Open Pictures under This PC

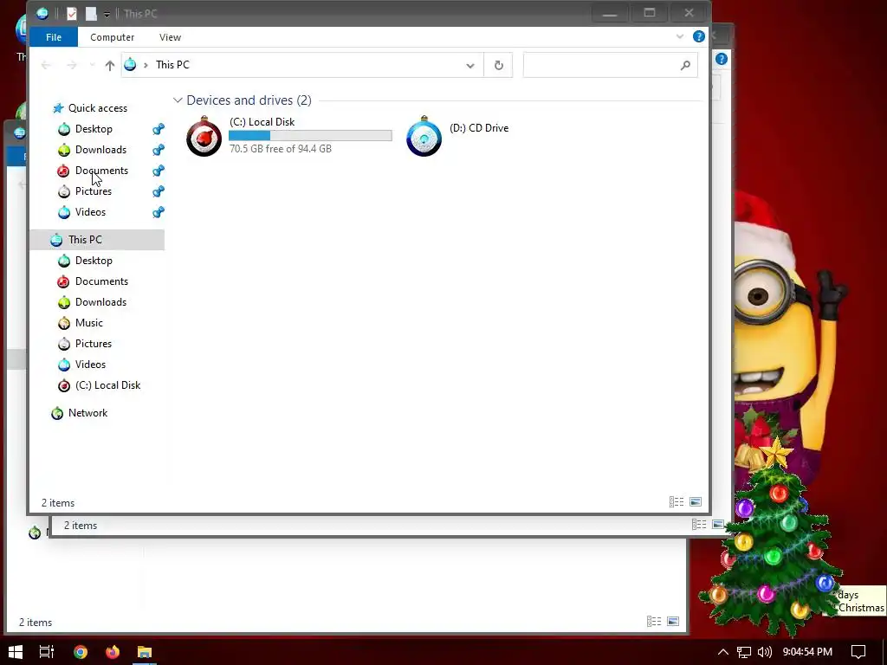pos(94,344)
